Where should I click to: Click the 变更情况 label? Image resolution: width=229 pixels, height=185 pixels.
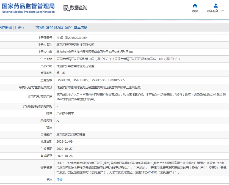tap(46, 168)
